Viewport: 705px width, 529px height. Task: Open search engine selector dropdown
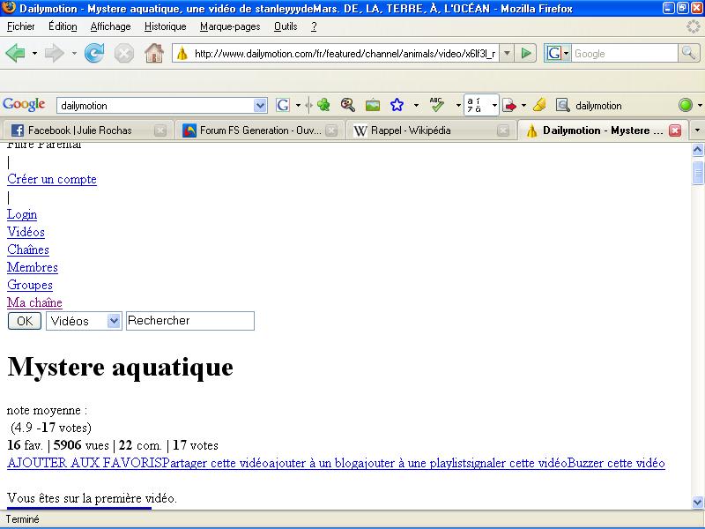(x=567, y=54)
